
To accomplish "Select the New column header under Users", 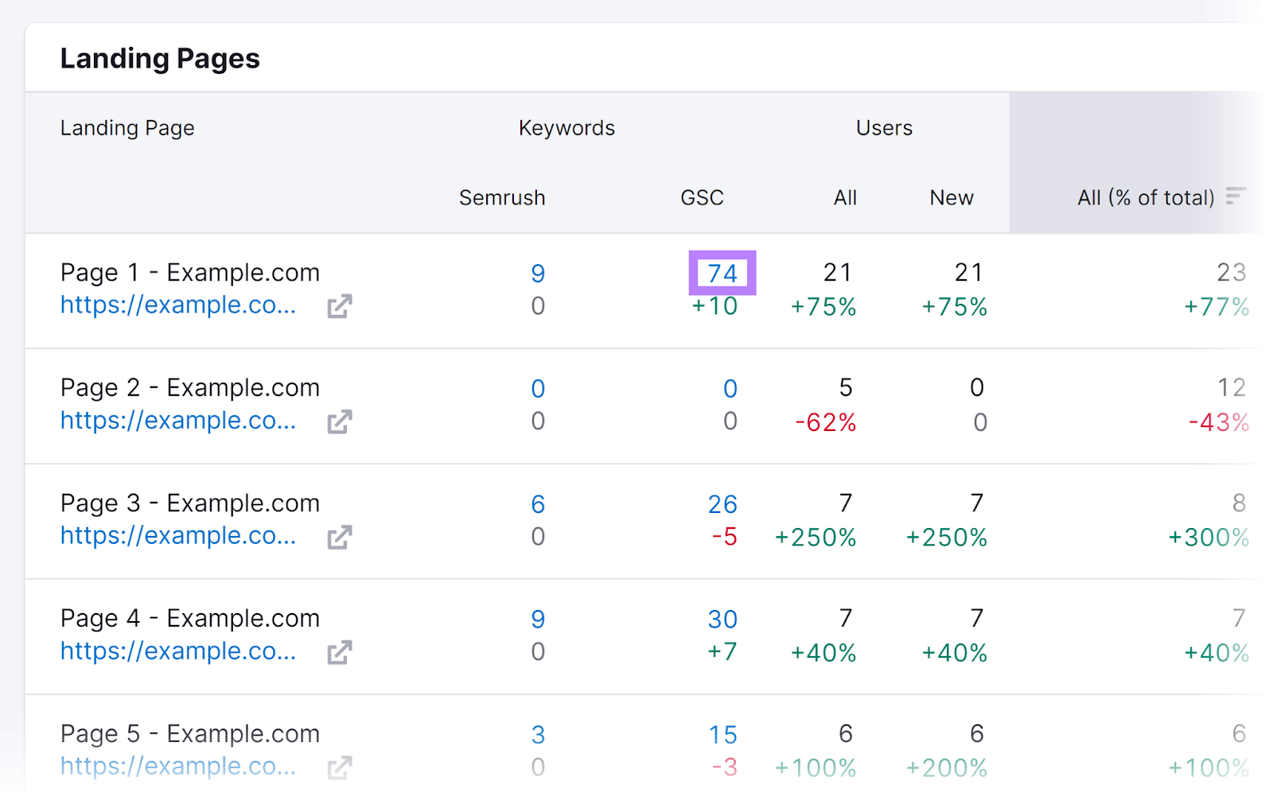I will [951, 197].
